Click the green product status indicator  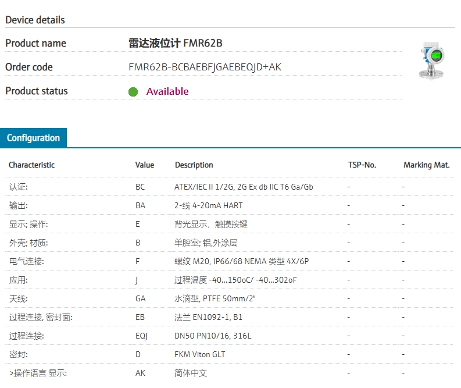[x=133, y=92]
